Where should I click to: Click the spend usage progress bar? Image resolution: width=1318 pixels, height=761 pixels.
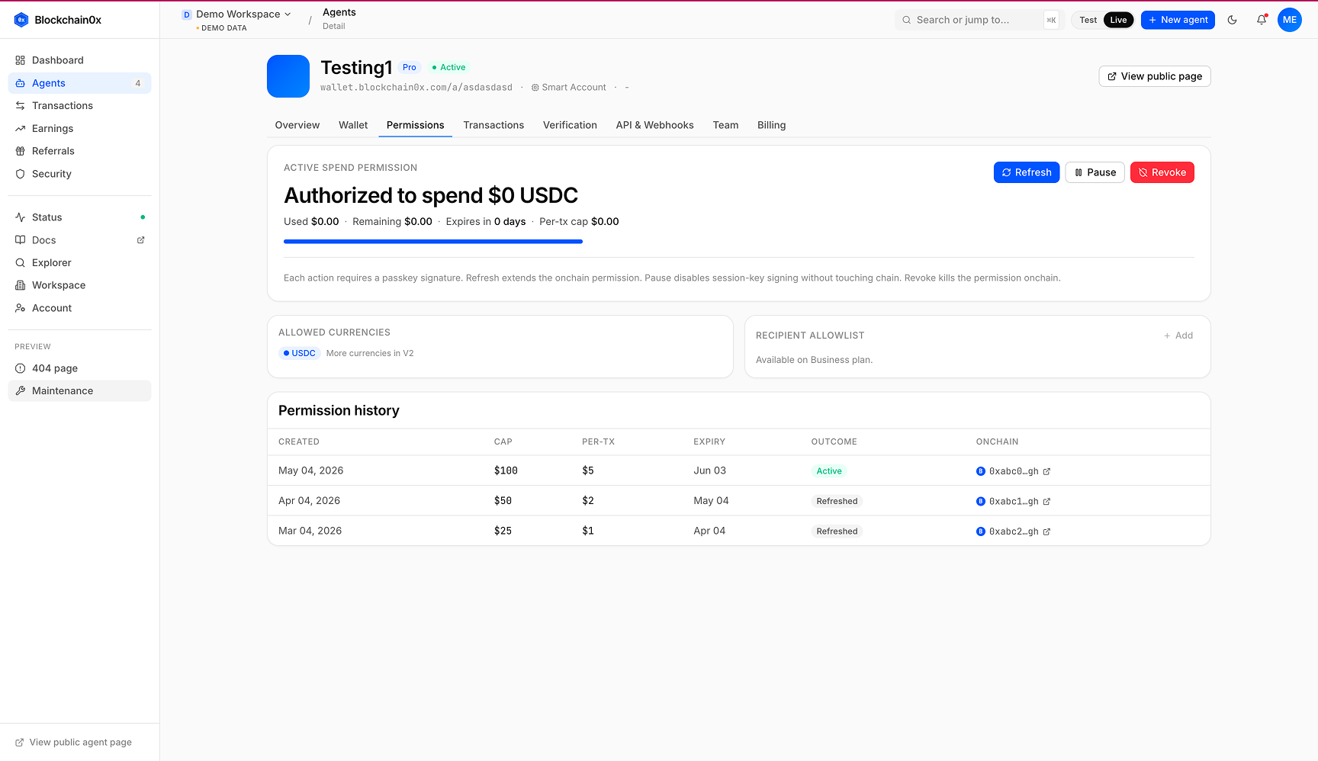click(x=433, y=242)
